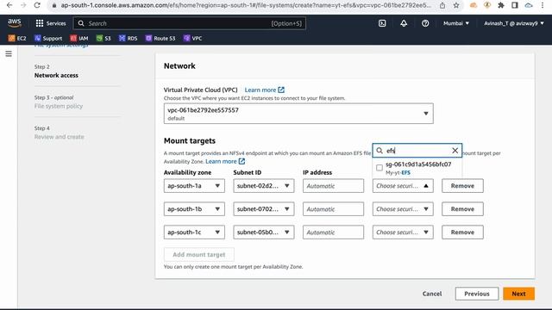Click Add mount target button

(x=199, y=255)
